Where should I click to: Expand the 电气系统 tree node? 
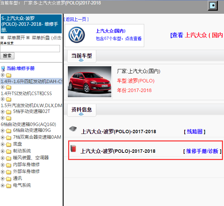point(2,185)
